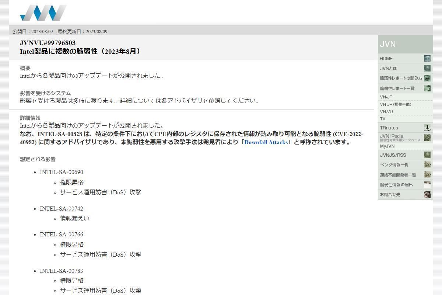442x295 pixels.
Task: Click the icon beside TRnotes
Action: click(427, 128)
